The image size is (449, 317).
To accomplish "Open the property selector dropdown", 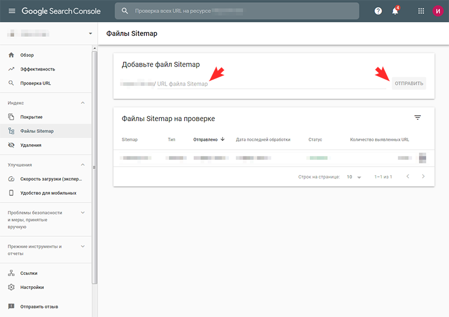I will tap(90, 34).
